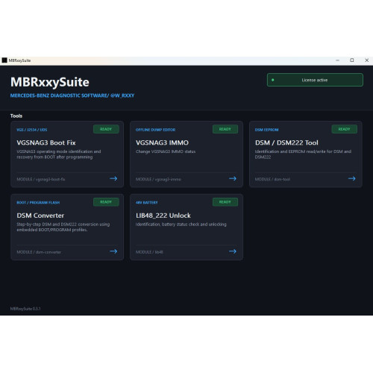Click the READY badge on VGSNAG3 Boot Fix

(106, 129)
